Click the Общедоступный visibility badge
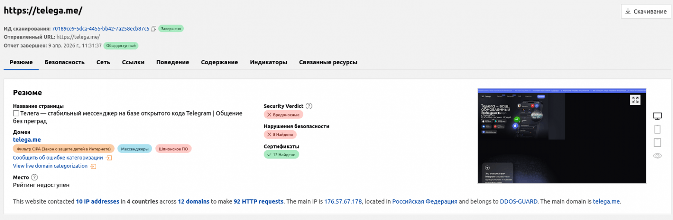 121,45
